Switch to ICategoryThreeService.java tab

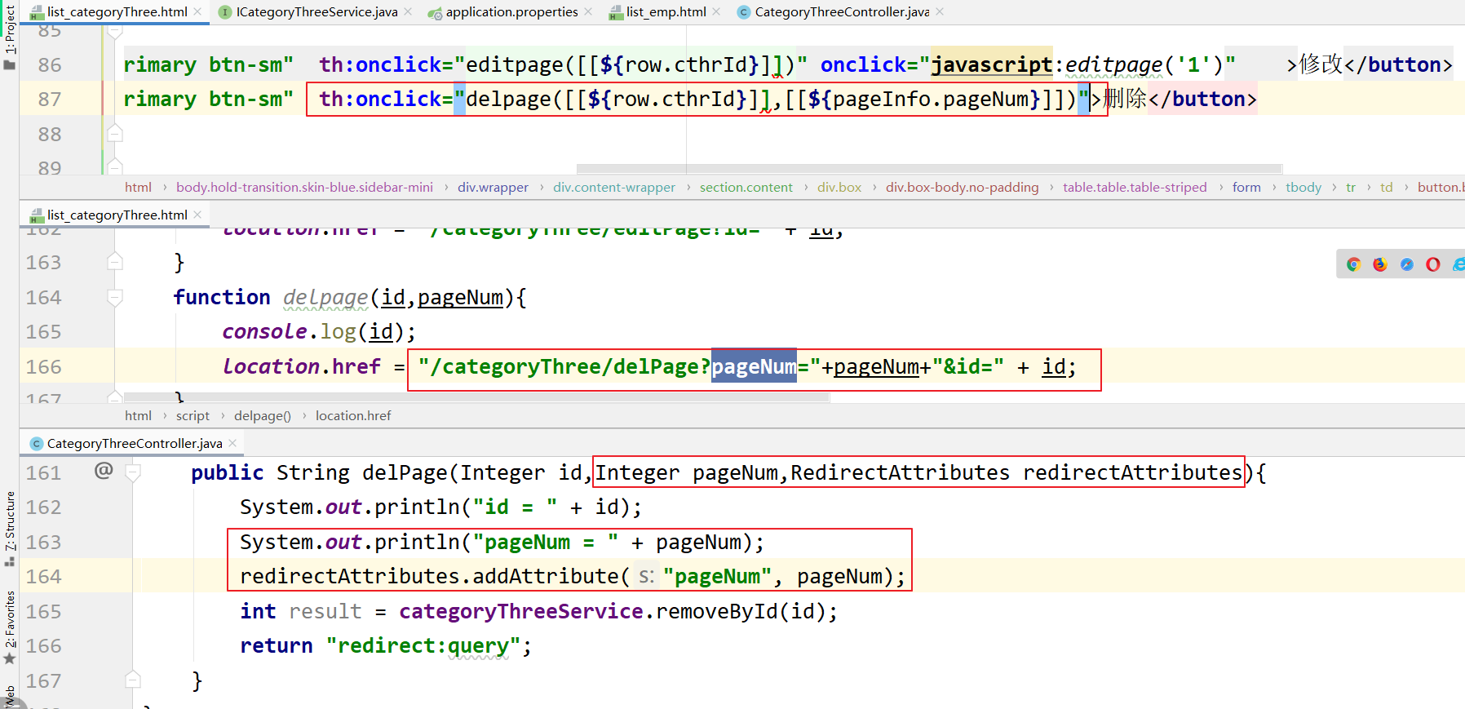tap(316, 11)
